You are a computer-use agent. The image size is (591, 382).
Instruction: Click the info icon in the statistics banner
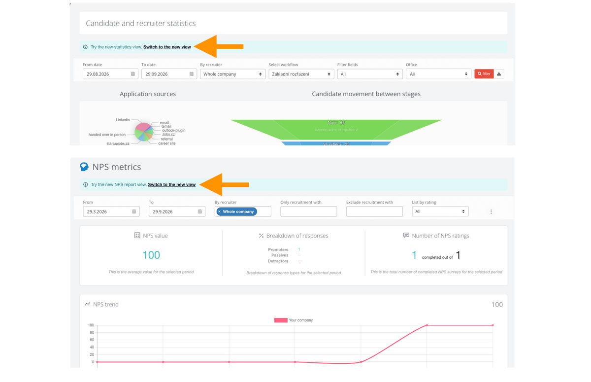point(85,47)
